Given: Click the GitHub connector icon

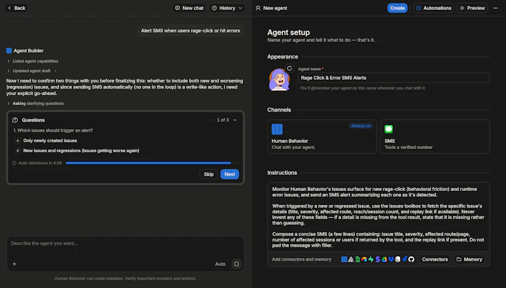Looking at the screenshot, I should coord(411,259).
